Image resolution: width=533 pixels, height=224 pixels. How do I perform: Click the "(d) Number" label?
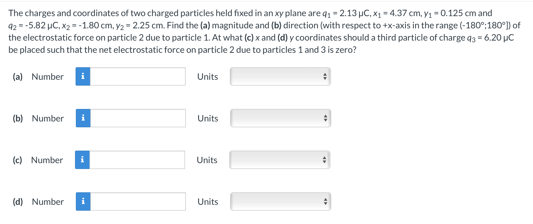click(x=38, y=202)
